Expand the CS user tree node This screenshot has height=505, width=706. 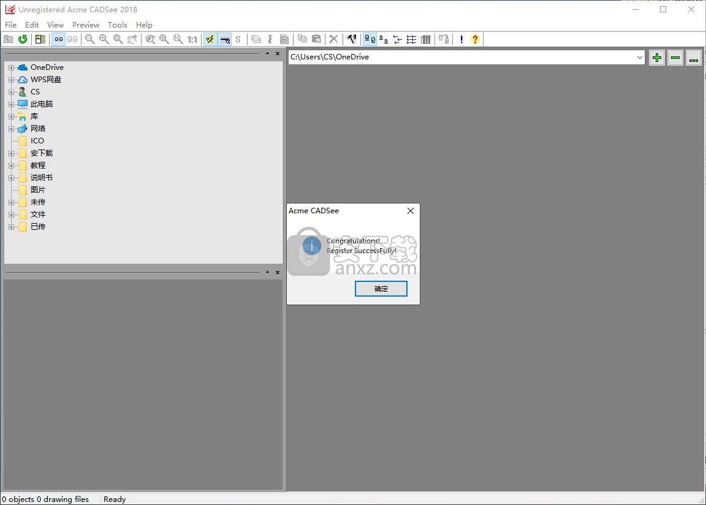[11, 92]
